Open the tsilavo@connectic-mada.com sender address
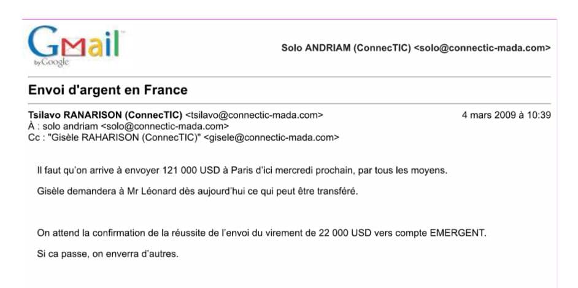Viewport: 578px width, 288px height. click(x=254, y=115)
